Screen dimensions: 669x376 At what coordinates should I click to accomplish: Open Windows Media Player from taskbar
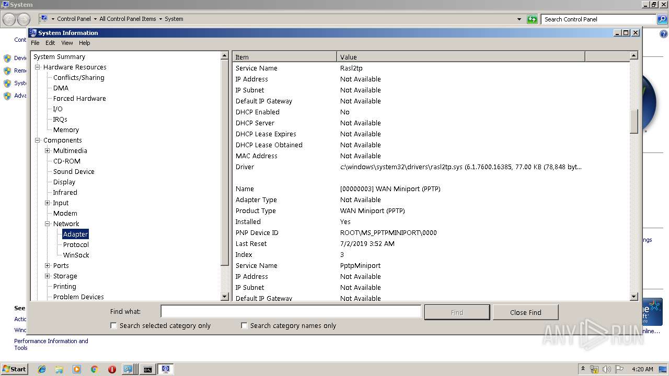77,369
